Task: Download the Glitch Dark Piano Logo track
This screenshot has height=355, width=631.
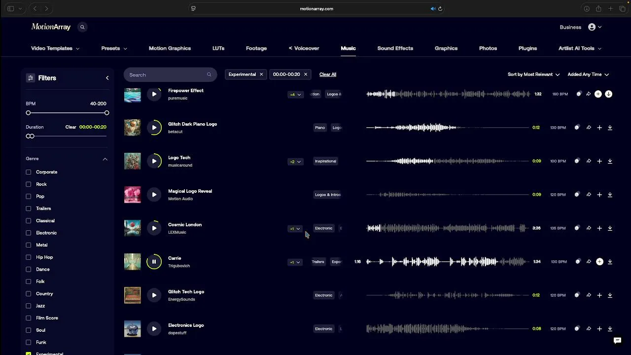Action: pos(610,128)
